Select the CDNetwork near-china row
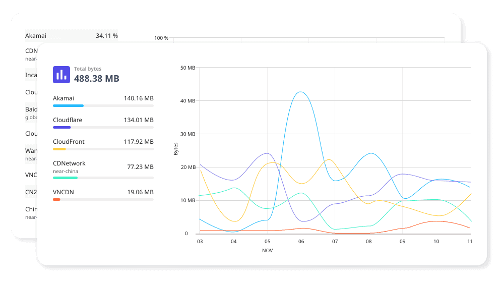The width and height of the screenshot is (503, 283). [x=103, y=169]
